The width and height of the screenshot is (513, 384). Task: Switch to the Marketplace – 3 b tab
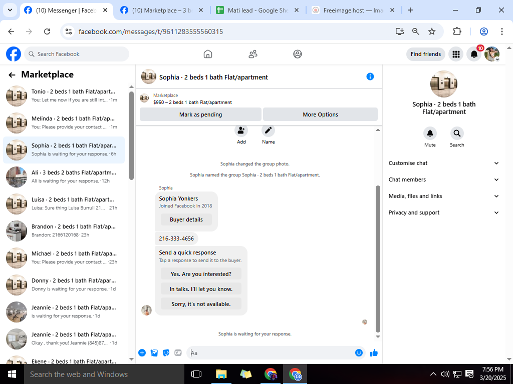(162, 10)
